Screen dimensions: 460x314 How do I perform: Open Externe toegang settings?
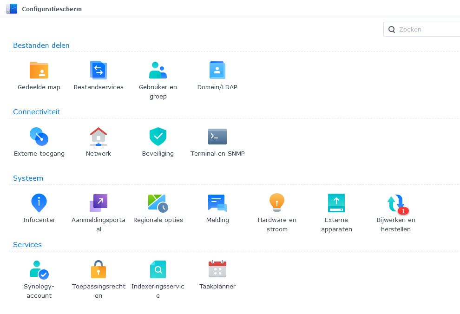pyautogui.click(x=39, y=137)
